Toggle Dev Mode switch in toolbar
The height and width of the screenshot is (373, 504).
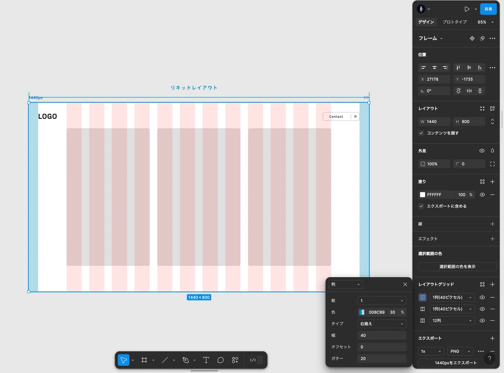tap(255, 360)
